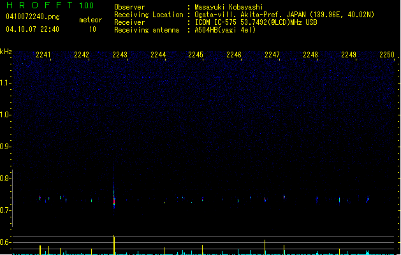
Task: Click the tallest yellow peak in the bottom strip
Action: pyautogui.click(x=114, y=245)
